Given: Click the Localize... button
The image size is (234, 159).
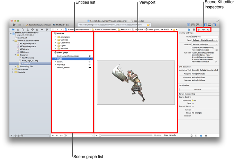Looking at the screenshot, I should 199,90.
